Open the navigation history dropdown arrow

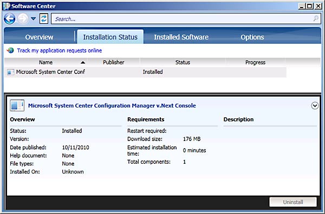pyautogui.click(x=34, y=19)
